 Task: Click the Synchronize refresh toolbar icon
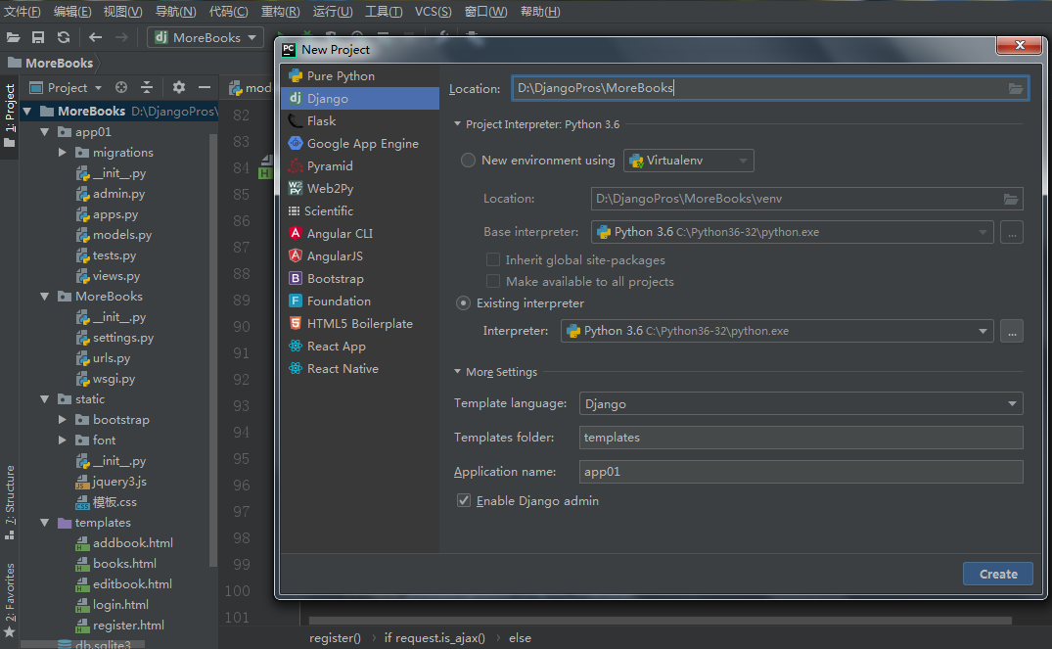[x=64, y=37]
